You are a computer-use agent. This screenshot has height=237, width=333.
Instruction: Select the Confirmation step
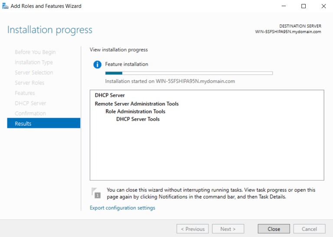30,113
